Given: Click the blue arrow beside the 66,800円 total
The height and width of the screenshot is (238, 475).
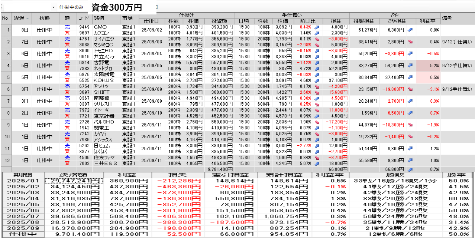Looking at the screenshot, I should click(x=410, y=169).
